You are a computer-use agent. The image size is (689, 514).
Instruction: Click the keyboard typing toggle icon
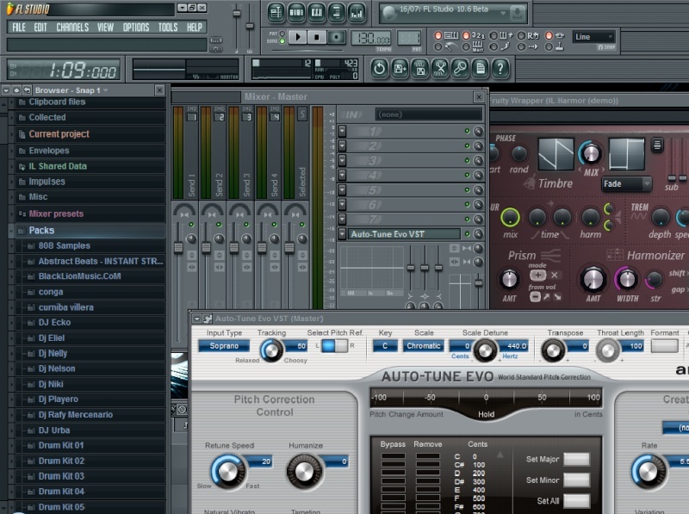tap(451, 35)
